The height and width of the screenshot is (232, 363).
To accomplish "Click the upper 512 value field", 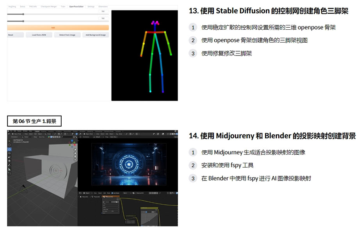I will pos(103,11).
